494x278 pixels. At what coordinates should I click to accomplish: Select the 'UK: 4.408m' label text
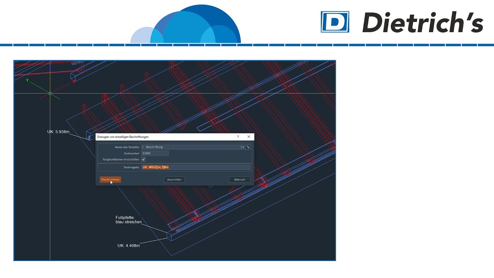pos(129,246)
